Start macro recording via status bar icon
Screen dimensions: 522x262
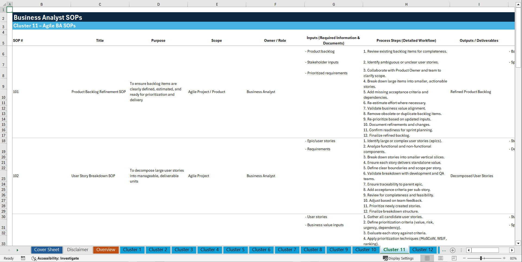click(x=23, y=258)
